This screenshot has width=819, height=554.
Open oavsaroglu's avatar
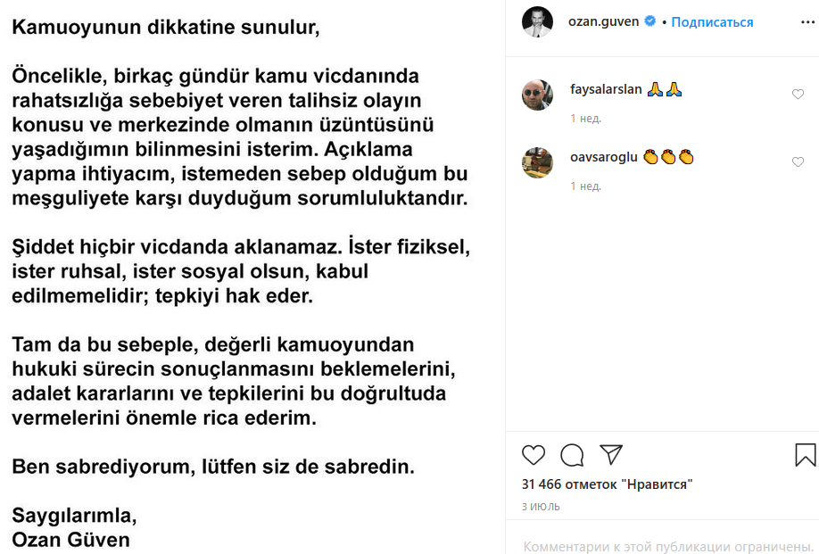(537, 162)
